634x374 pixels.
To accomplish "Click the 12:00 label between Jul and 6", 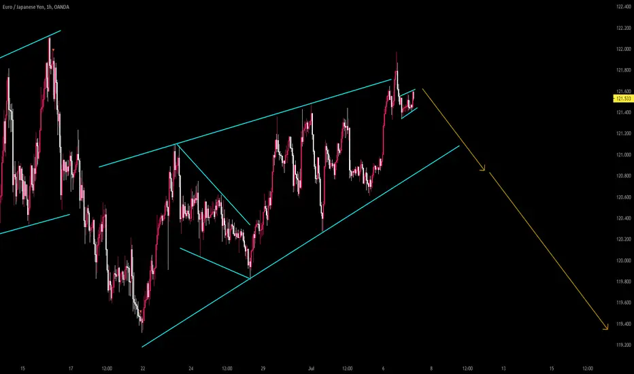I will click(347, 369).
